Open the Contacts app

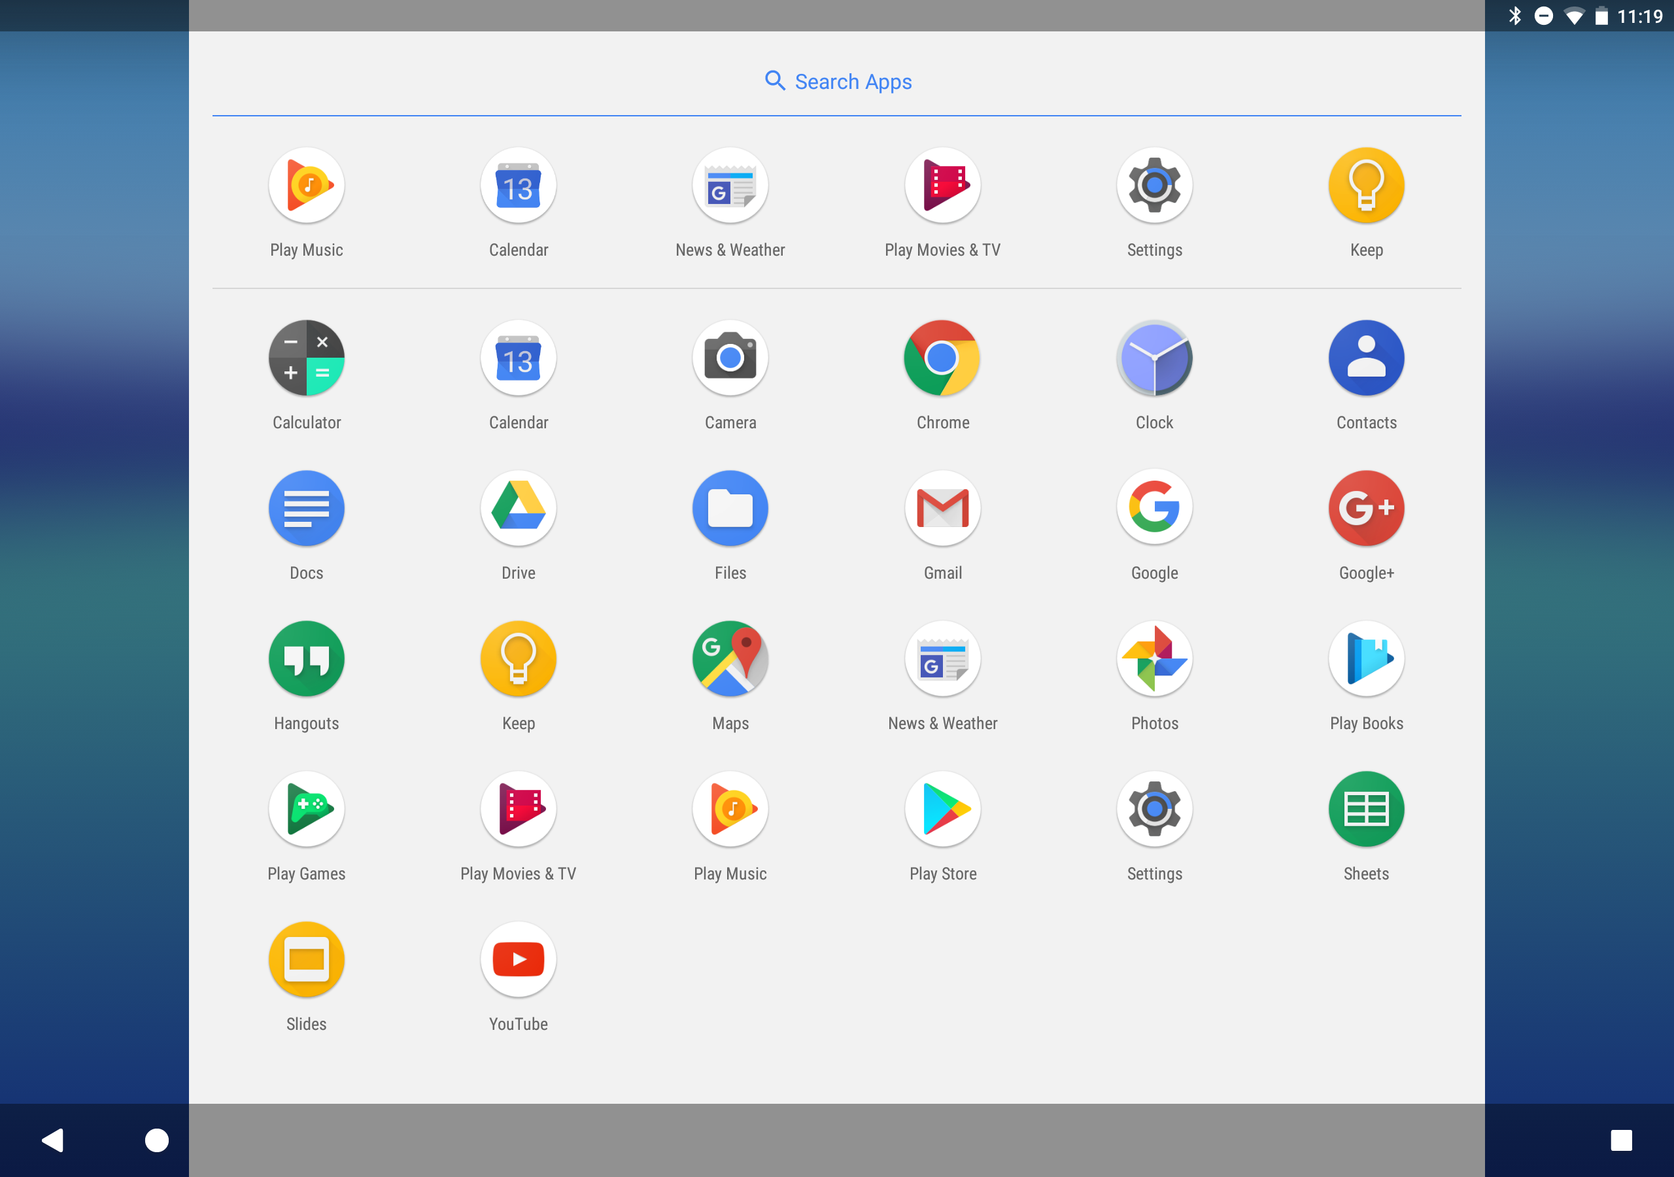tap(1365, 358)
